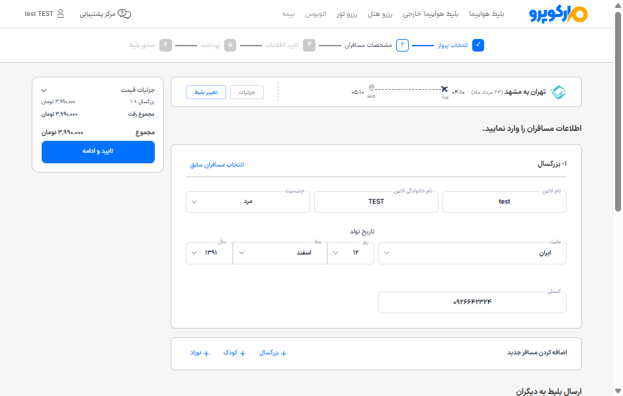Click the plus icon next to کودک
Viewport: 623px width, 396px height.
tap(243, 353)
